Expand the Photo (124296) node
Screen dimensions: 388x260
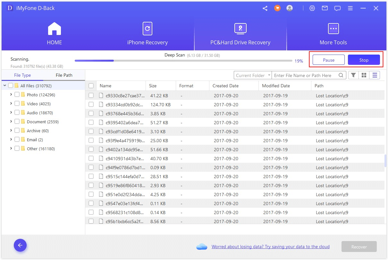11,95
